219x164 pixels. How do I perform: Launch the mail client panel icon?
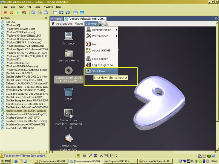click(x=105, y=24)
